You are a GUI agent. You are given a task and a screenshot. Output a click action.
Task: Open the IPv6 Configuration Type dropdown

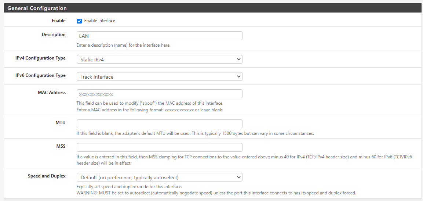[160, 76]
